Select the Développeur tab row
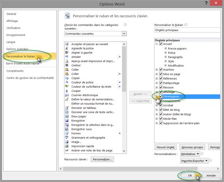 (187, 96)
